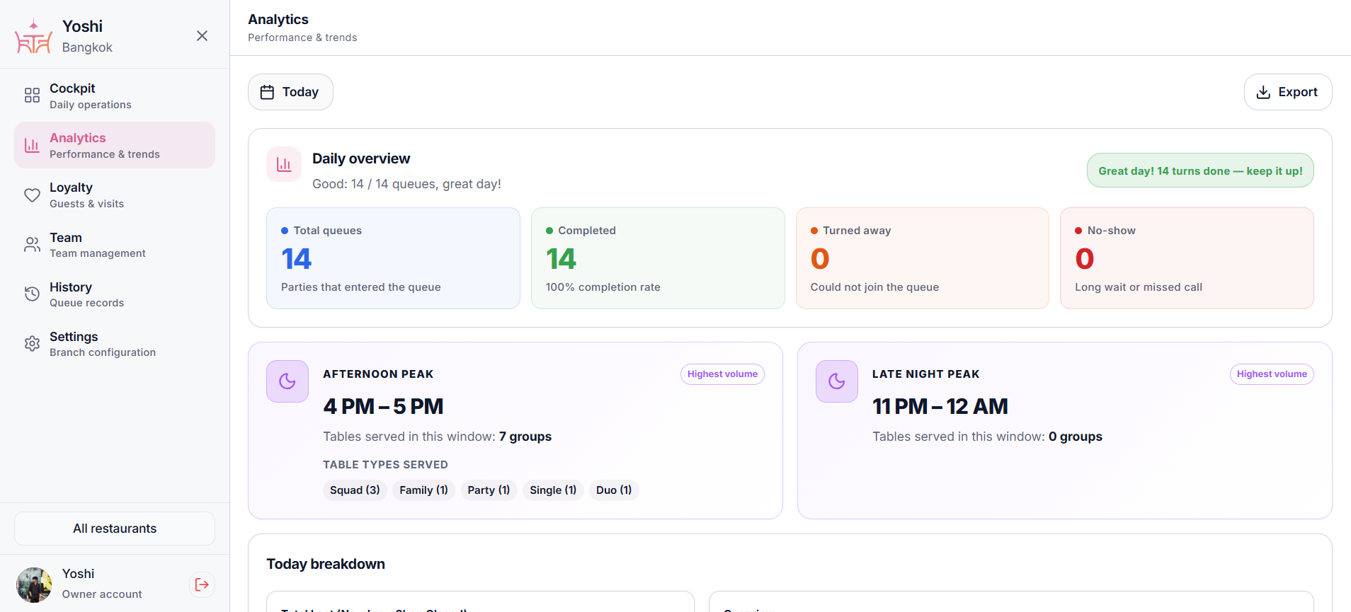Click the TABLE TYPES SERVED label
This screenshot has width=1351, height=612.
(385, 465)
